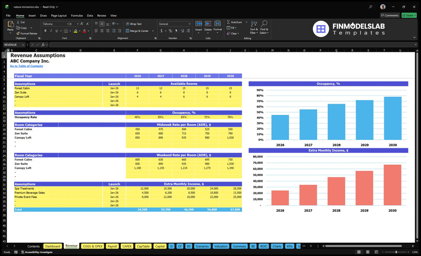
Task: Toggle Align Left for cell text
Action: (96, 31)
